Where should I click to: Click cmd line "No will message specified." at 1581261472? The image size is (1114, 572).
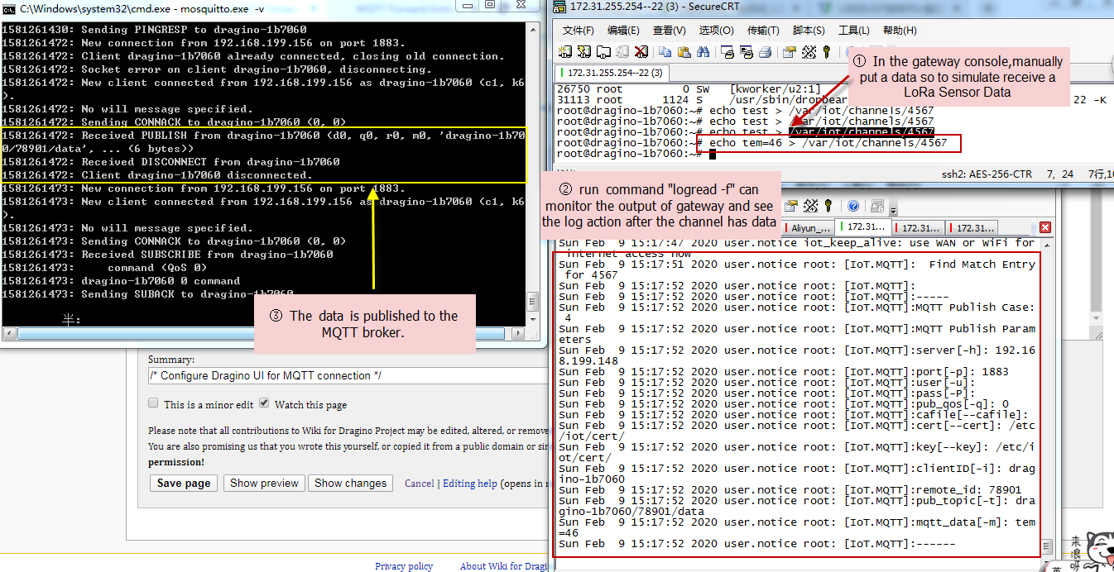167,109
